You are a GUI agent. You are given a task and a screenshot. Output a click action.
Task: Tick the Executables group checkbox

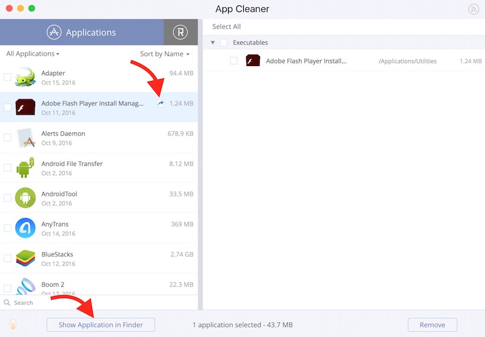[x=224, y=43]
